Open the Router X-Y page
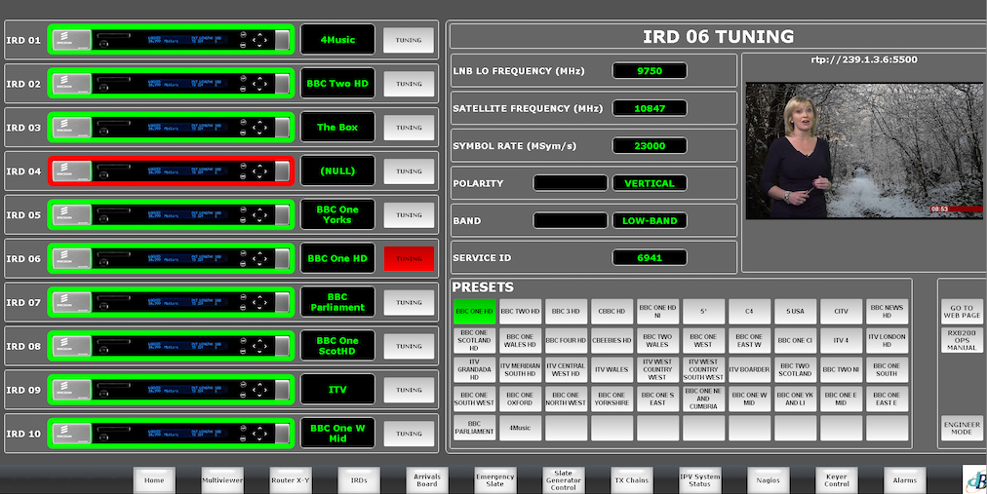 (291, 479)
